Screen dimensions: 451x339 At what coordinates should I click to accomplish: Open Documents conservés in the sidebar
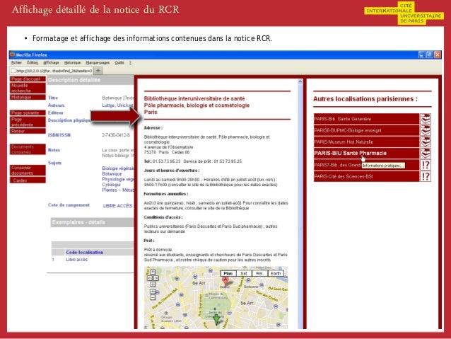pos(28,149)
